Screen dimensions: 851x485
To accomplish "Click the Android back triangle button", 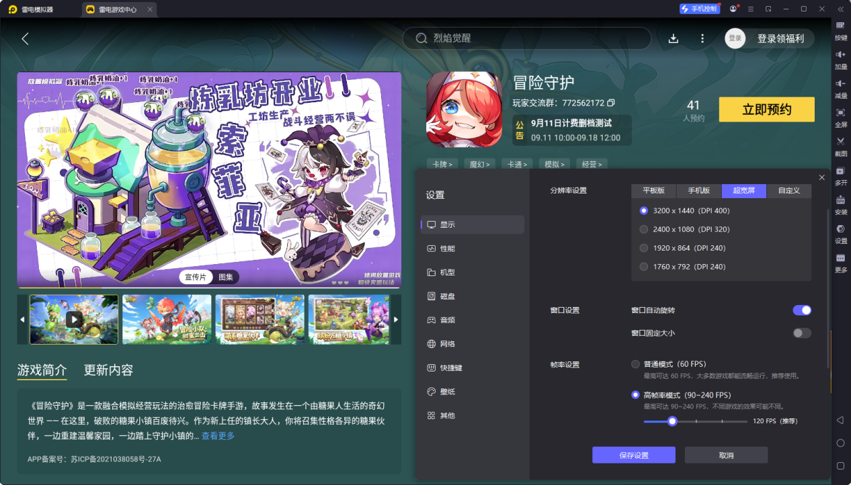I will (x=840, y=421).
